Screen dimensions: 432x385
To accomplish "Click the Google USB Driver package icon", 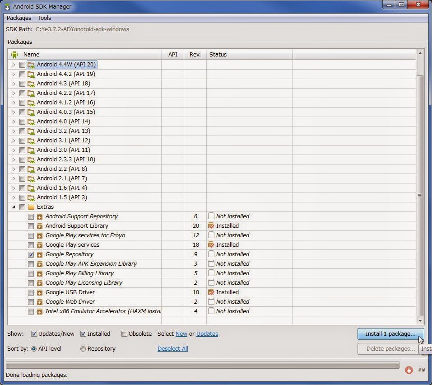I will click(40, 293).
